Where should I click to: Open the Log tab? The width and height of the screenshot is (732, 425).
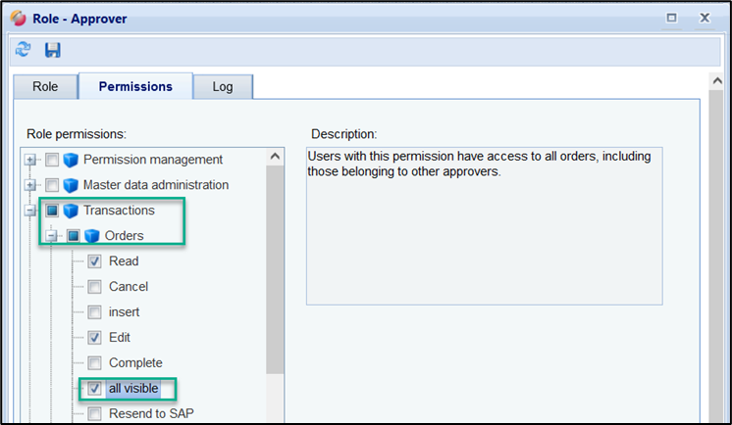(x=223, y=87)
